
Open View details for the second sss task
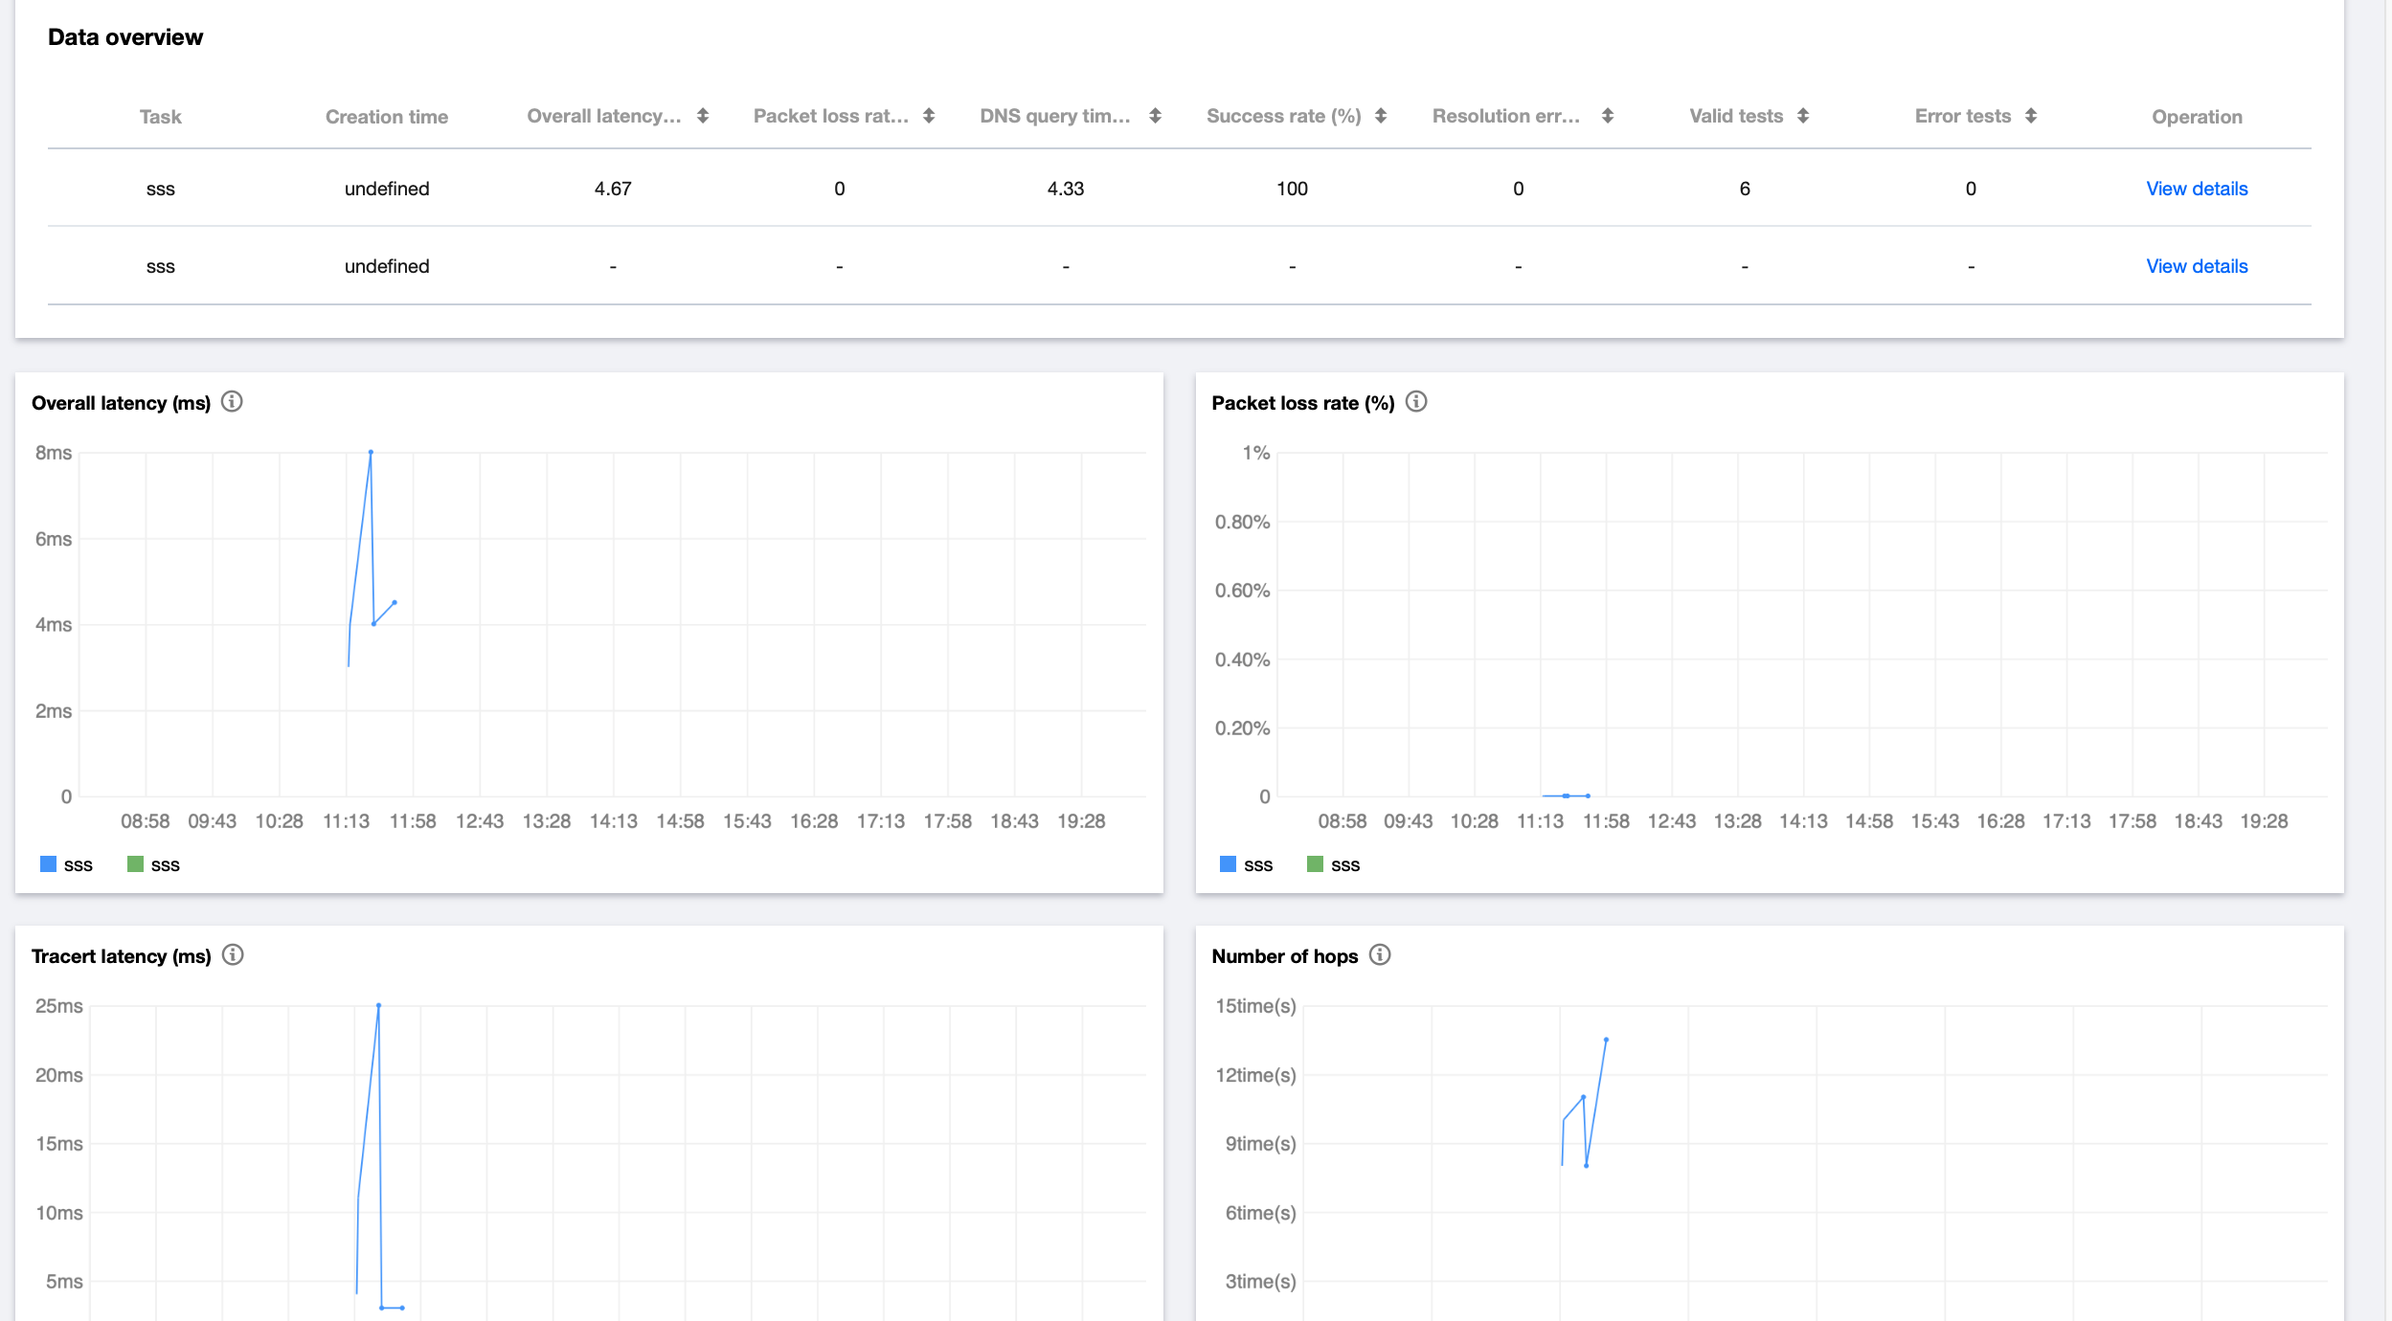click(2197, 266)
